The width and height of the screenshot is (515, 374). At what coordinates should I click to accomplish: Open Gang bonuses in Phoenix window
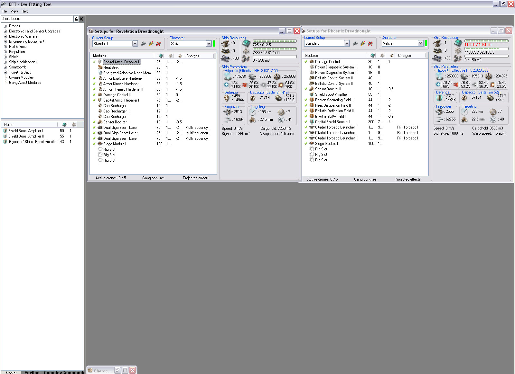coord(365,179)
